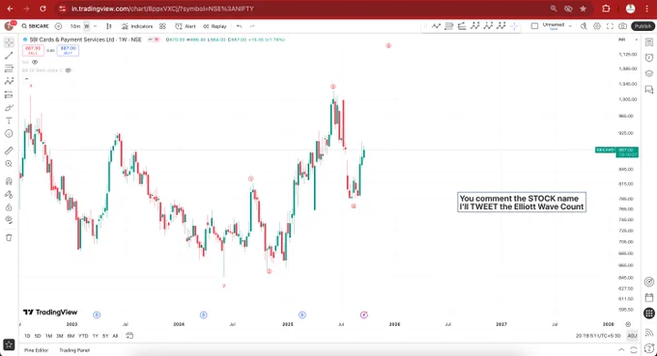Open chart settings gear icon
657x356 pixels.
pyautogui.click(x=597, y=26)
